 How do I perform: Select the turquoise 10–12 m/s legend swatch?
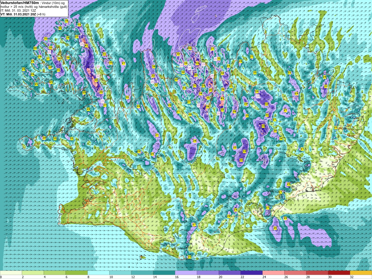120,273
